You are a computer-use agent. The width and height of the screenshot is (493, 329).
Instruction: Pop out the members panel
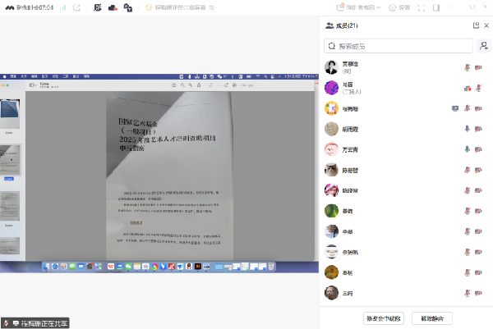pyautogui.click(x=476, y=25)
